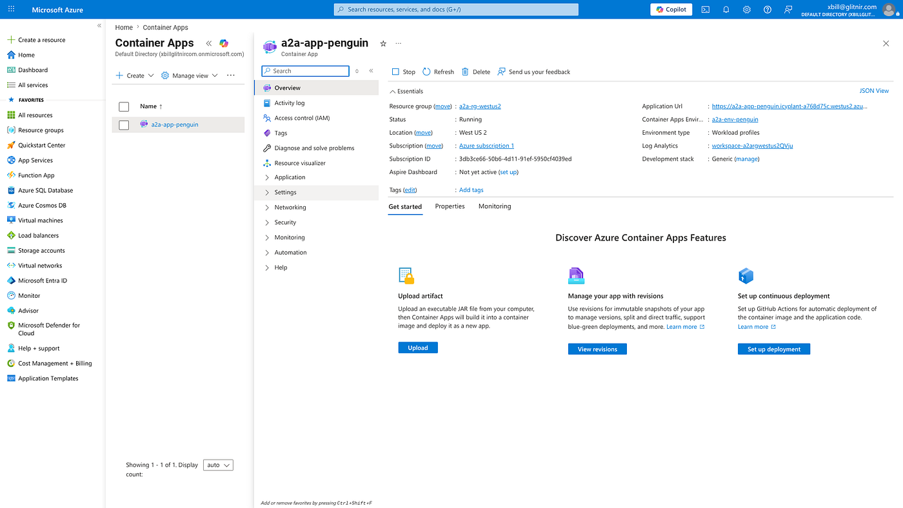Image resolution: width=903 pixels, height=508 pixels.
Task: Open portal settings gear icon
Action: tap(747, 10)
